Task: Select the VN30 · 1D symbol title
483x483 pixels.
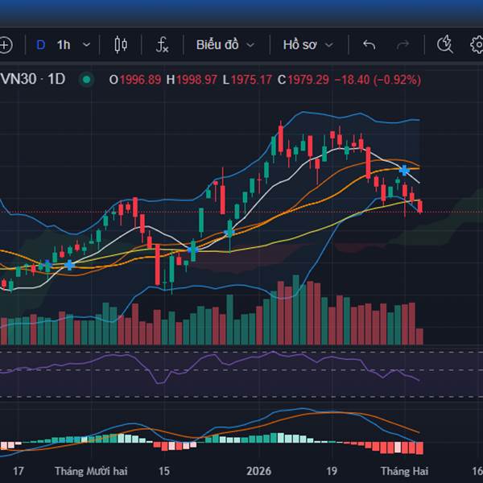Action: click(x=33, y=79)
